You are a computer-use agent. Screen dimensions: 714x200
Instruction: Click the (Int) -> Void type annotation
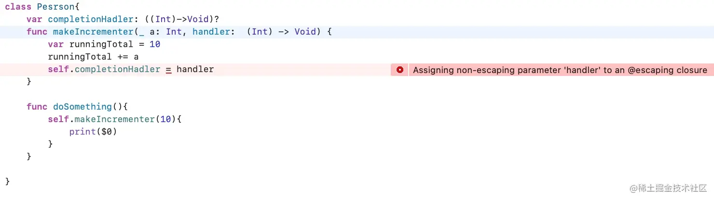pos(283,32)
